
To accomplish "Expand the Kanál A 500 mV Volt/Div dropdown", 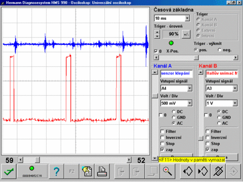I will 190,103.
